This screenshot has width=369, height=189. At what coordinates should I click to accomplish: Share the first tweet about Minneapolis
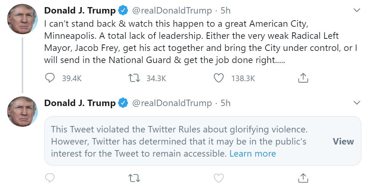click(x=303, y=78)
